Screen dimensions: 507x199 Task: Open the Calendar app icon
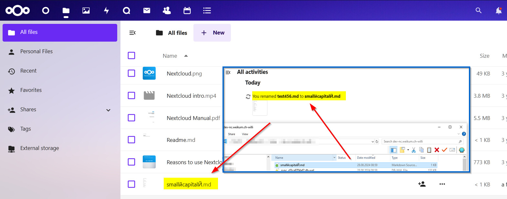[x=187, y=11]
